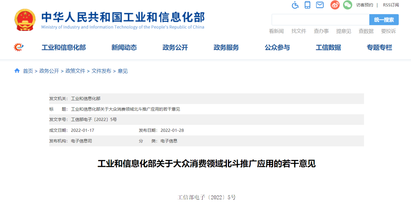Open the Weibo icon link

pos(335,5)
